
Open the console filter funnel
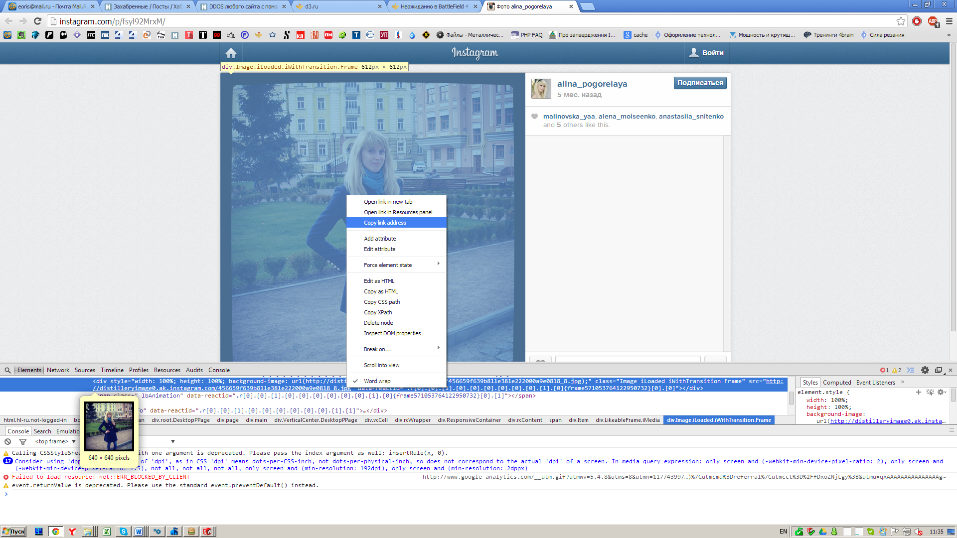[x=23, y=441]
